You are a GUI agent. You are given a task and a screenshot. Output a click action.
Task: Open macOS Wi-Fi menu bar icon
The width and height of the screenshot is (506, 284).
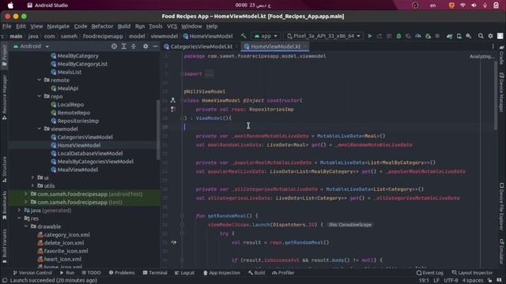(x=463, y=6)
